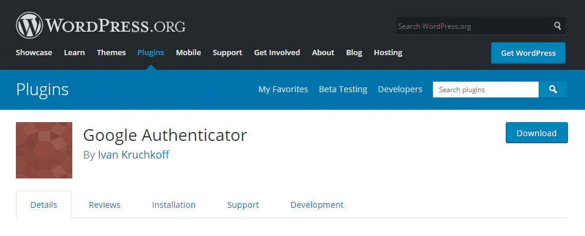
Task: Switch to the plugin Support tab
Action: (243, 205)
